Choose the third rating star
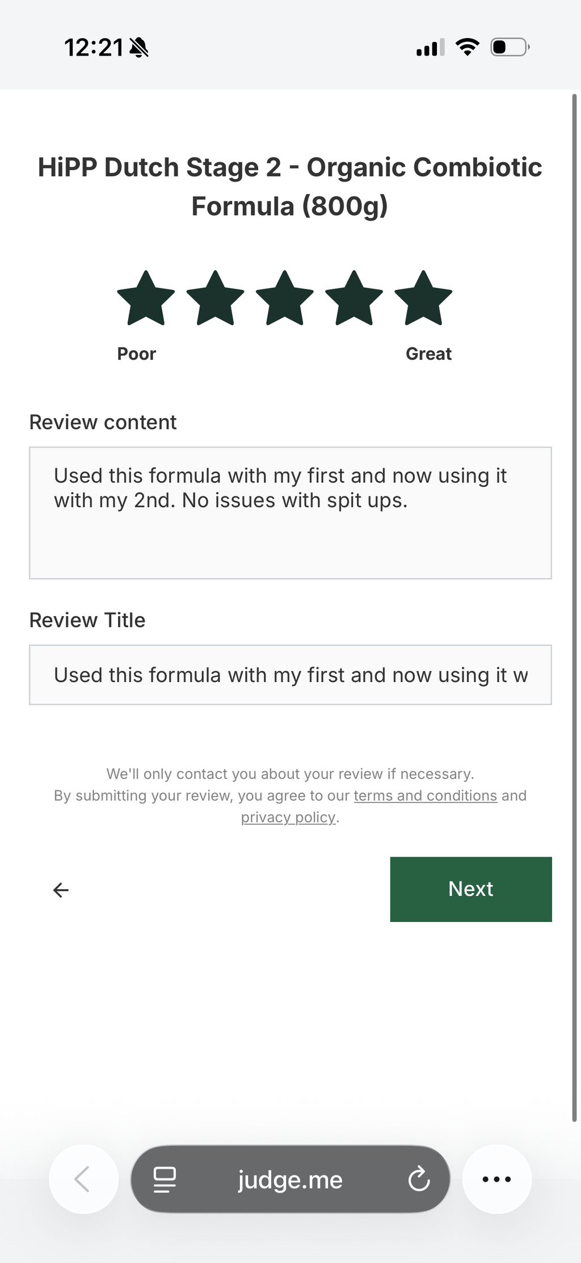The image size is (581, 1263). click(285, 298)
